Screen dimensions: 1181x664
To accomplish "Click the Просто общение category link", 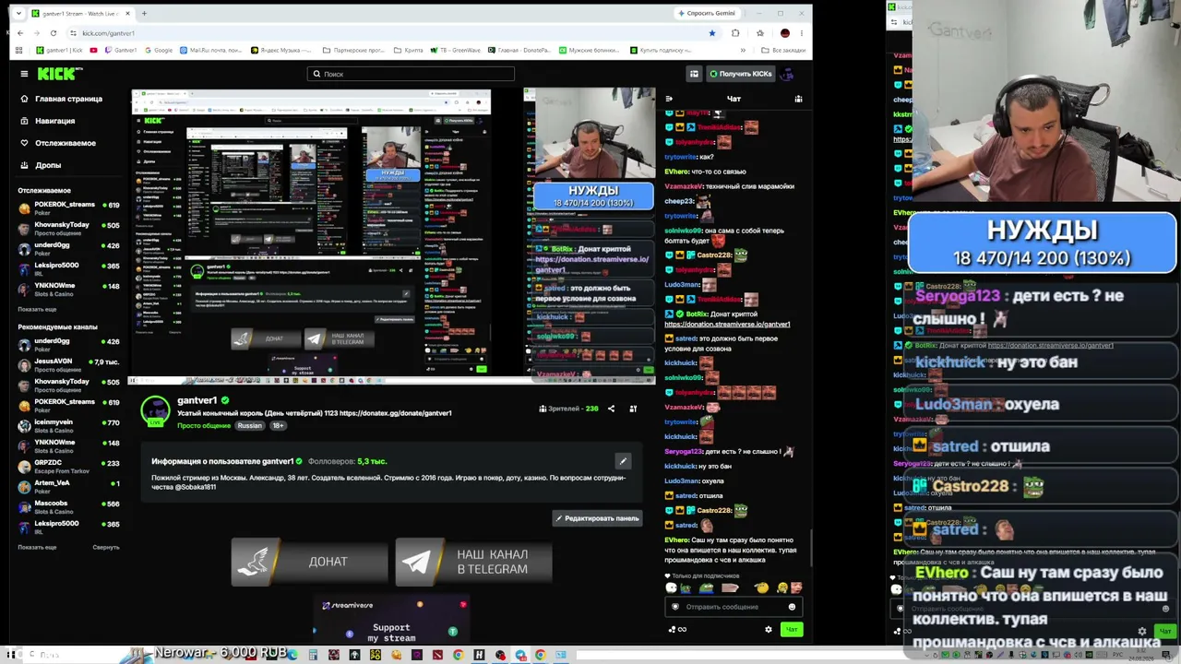I will 204,425.
